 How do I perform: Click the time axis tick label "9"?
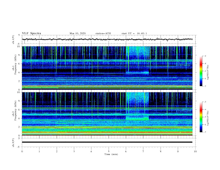click(178, 151)
